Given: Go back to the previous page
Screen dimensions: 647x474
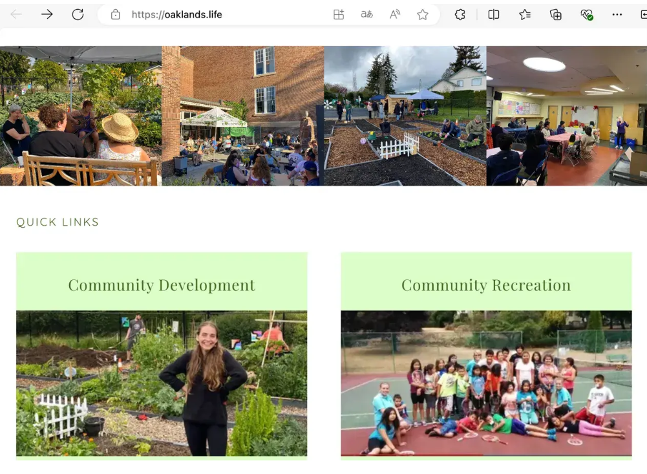Looking at the screenshot, I should pyautogui.click(x=16, y=14).
